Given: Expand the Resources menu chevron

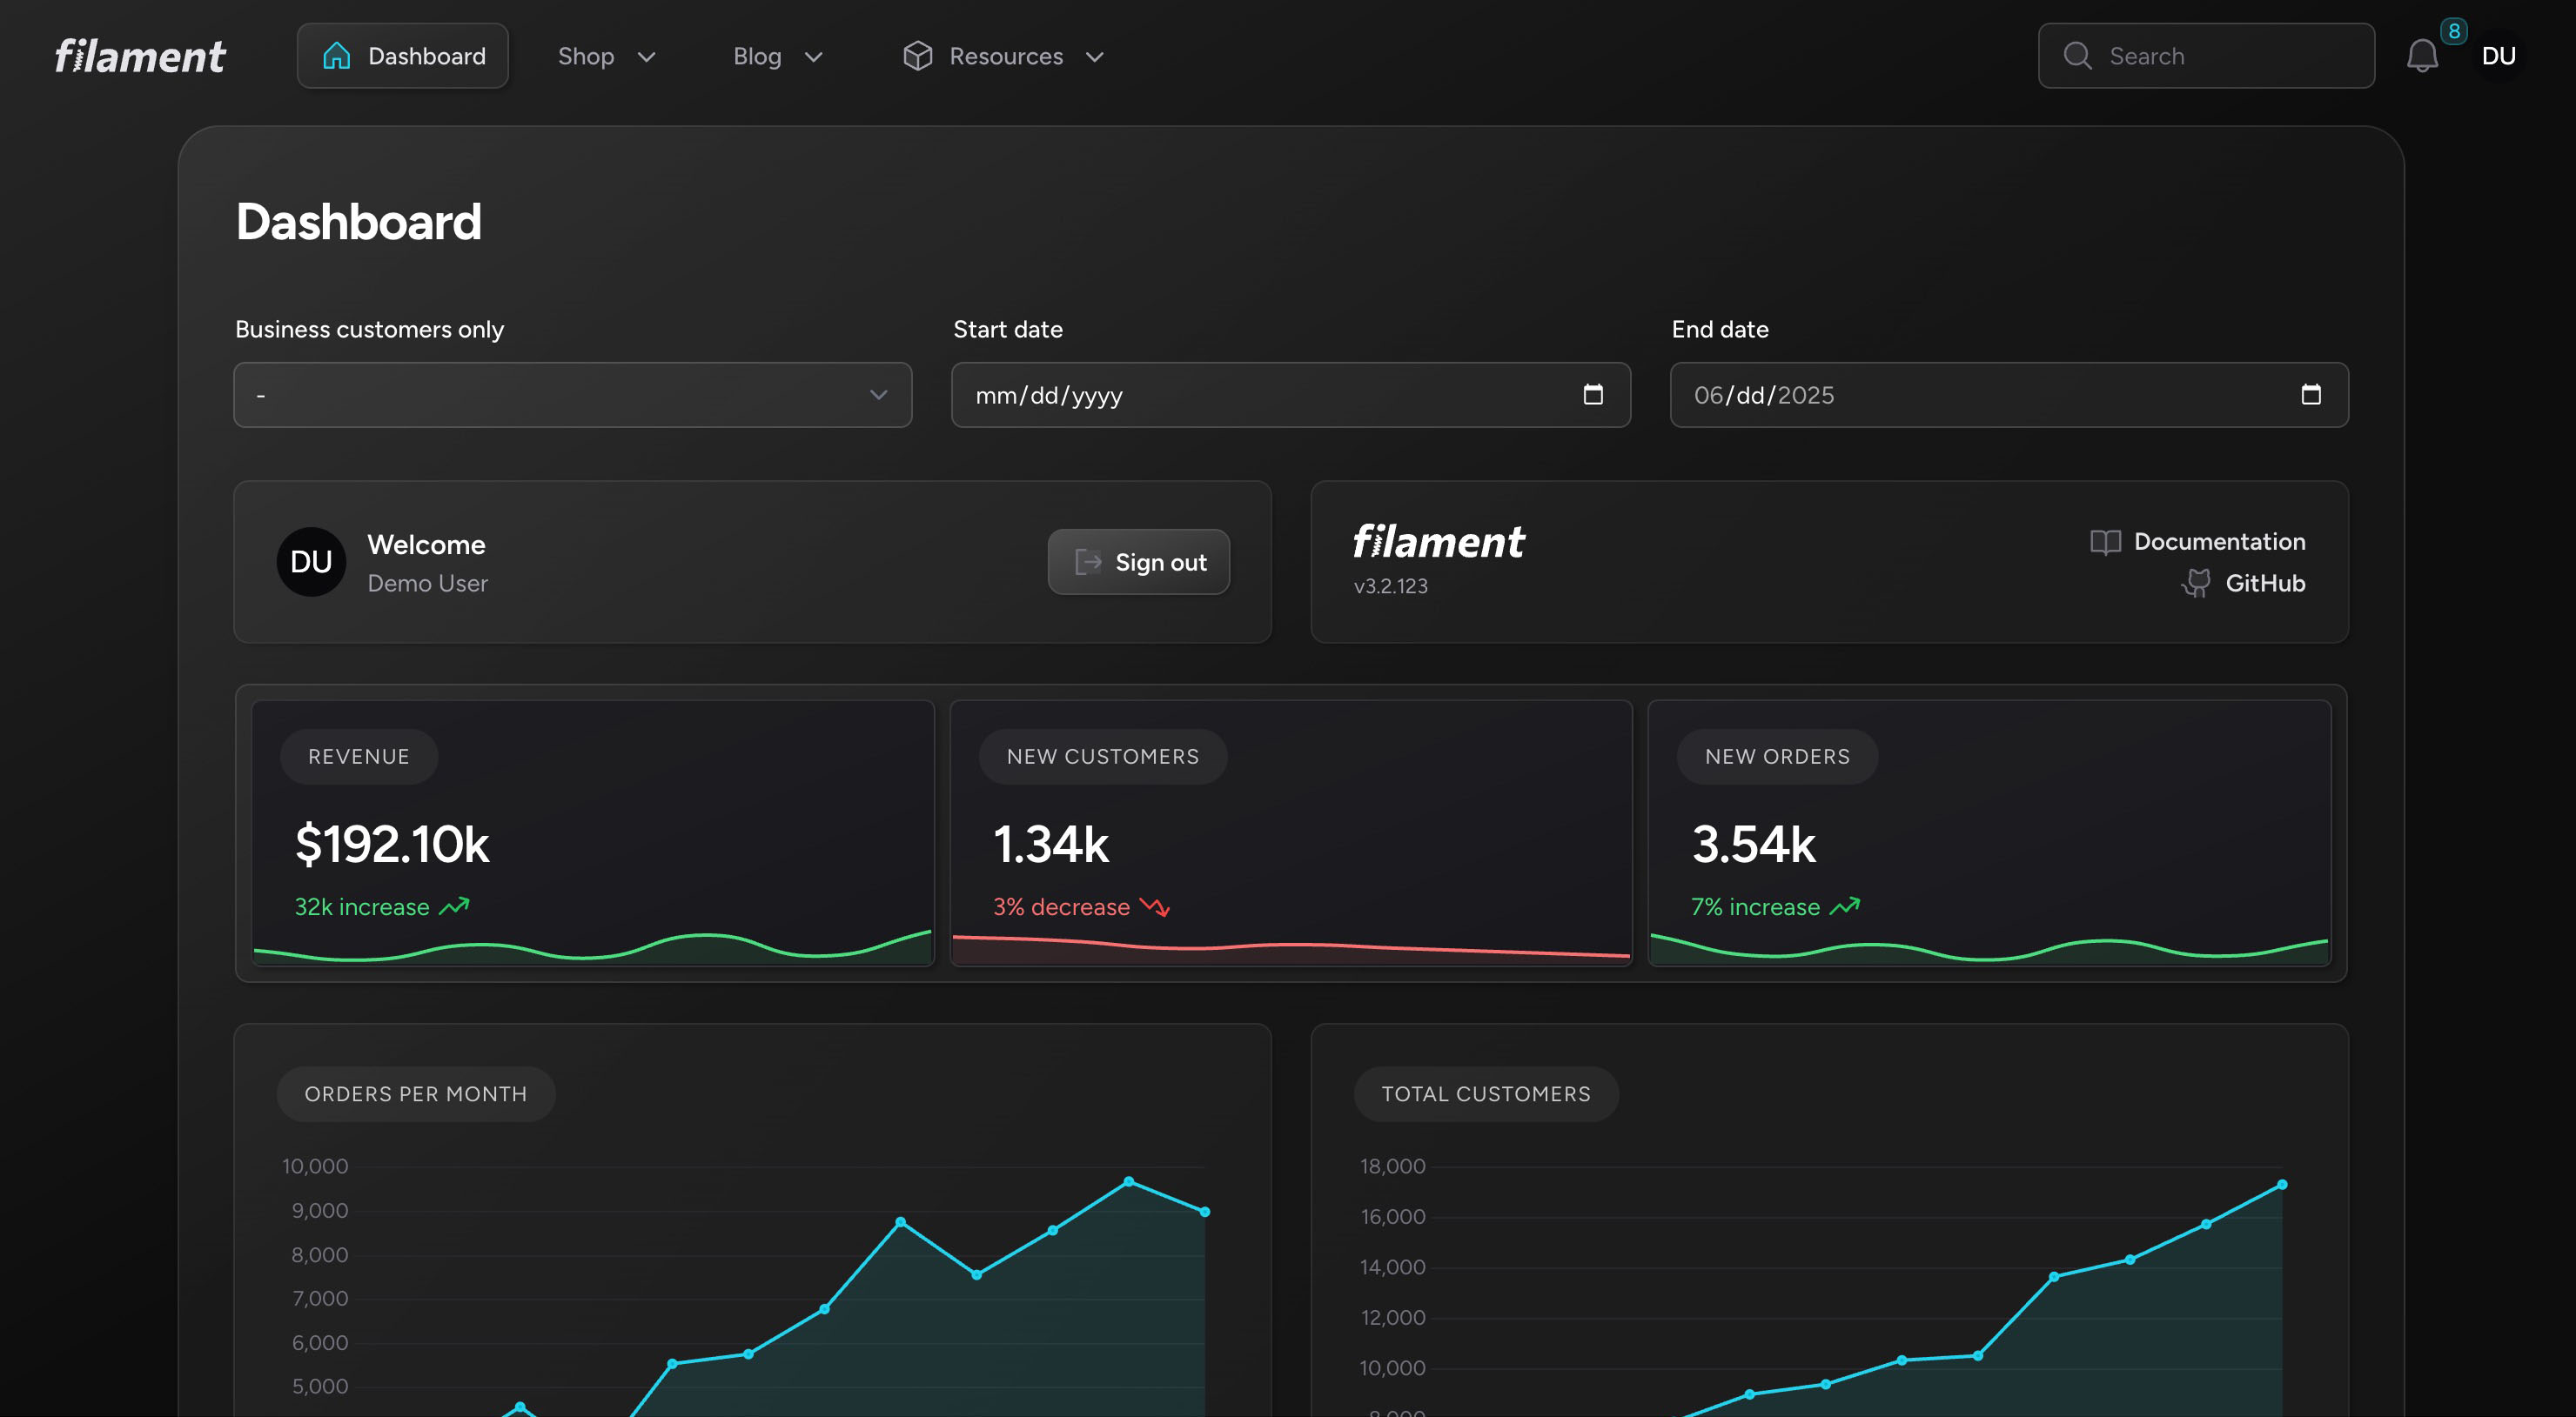Looking at the screenshot, I should 1095,57.
